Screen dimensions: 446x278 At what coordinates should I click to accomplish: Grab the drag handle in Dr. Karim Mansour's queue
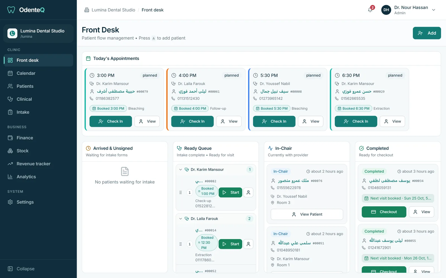pyautogui.click(x=180, y=192)
